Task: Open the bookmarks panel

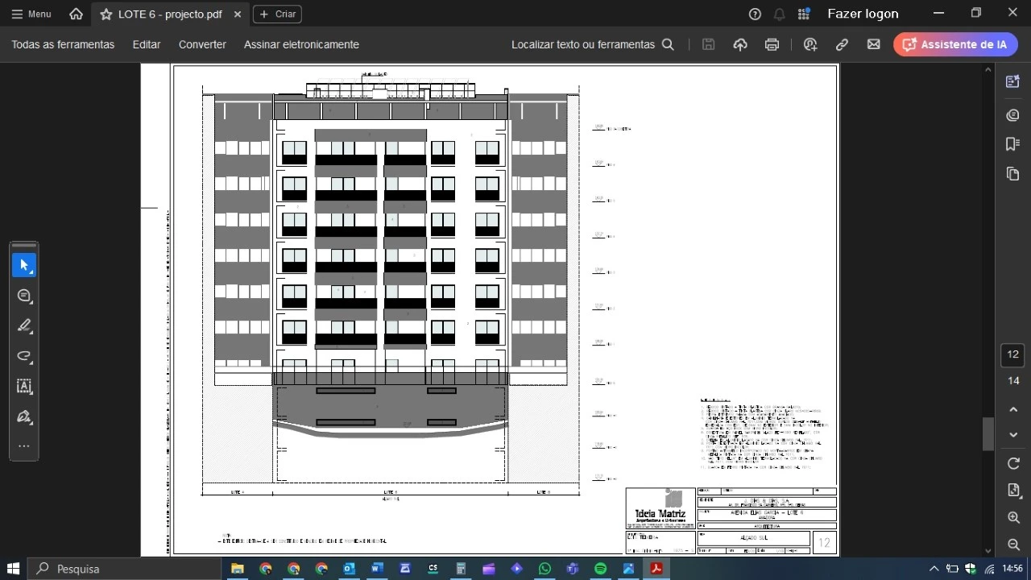Action: click(1013, 144)
